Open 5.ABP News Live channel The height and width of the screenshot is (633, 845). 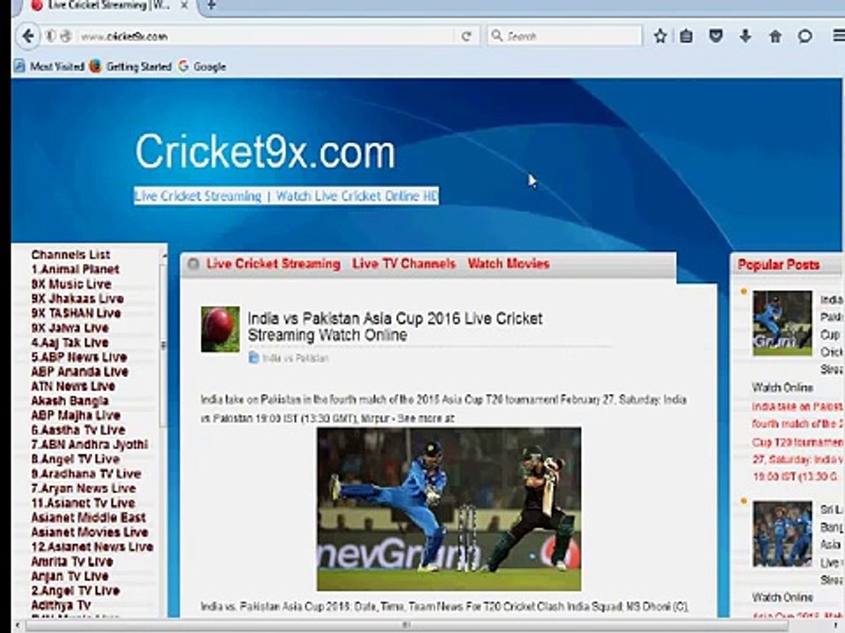(x=79, y=357)
